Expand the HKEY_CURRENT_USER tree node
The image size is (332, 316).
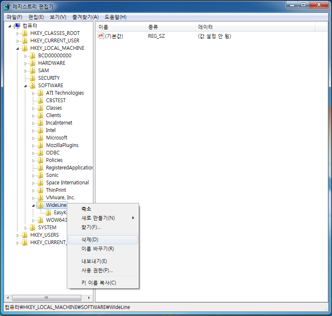[18, 41]
